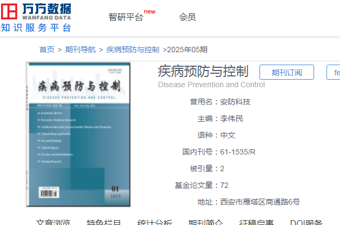The image size is (340, 225).
Task: Click the 疾病预防与控制 journal title heading
Action: (203, 71)
